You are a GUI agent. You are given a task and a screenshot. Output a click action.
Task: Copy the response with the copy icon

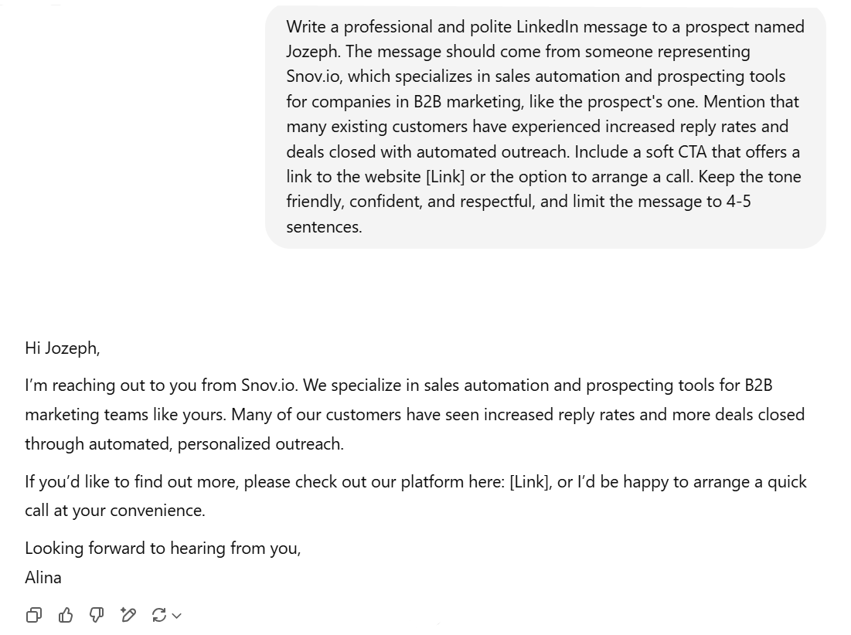coord(34,615)
